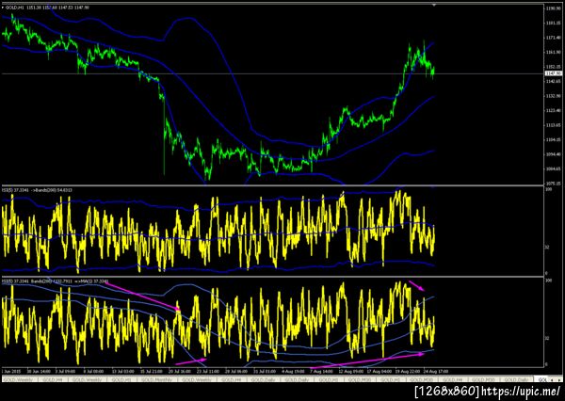Click the 1190.90 price axis label
The height and width of the screenshot is (401, 565).
click(x=553, y=8)
